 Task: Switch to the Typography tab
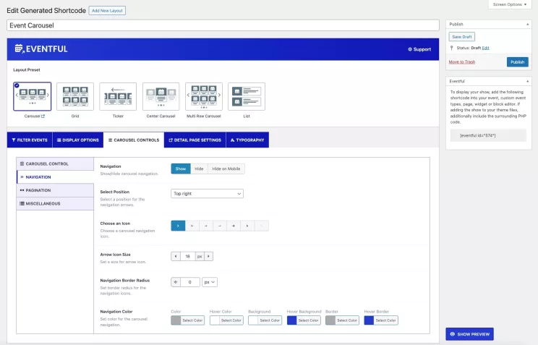click(x=247, y=140)
